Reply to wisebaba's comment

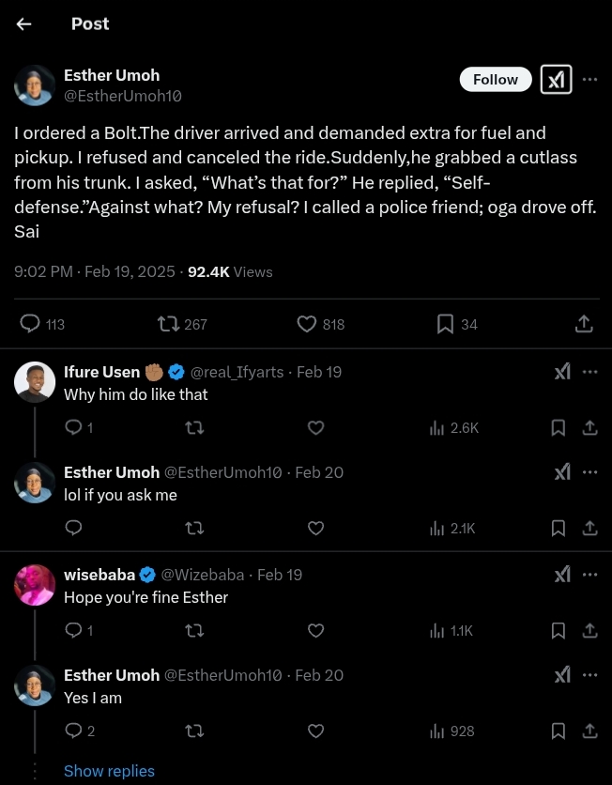click(74, 631)
